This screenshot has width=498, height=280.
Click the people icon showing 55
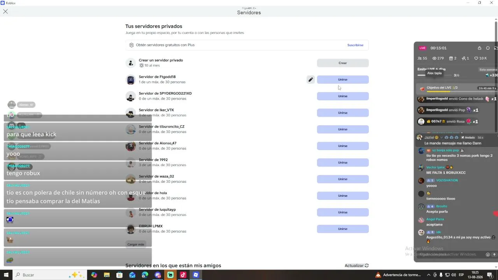419,58
